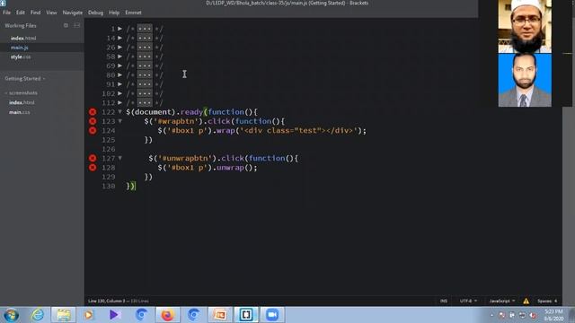Click the folded ellipsis marker on line 112
Image resolution: width=575 pixels, height=323 pixels.
(x=145, y=103)
